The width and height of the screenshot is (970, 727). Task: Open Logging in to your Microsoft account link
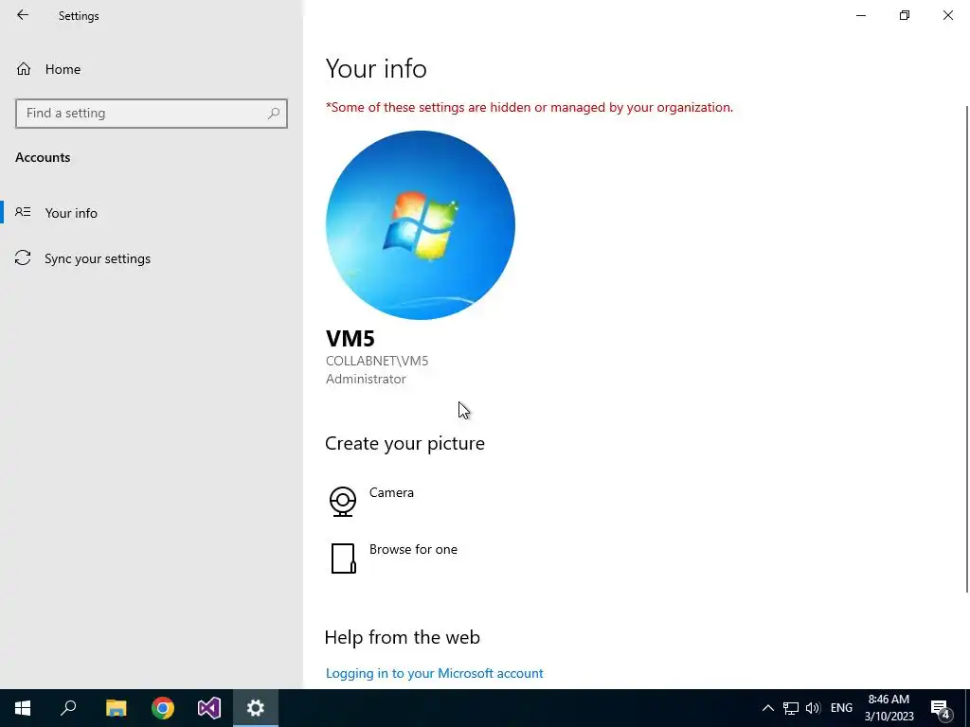pyautogui.click(x=434, y=673)
